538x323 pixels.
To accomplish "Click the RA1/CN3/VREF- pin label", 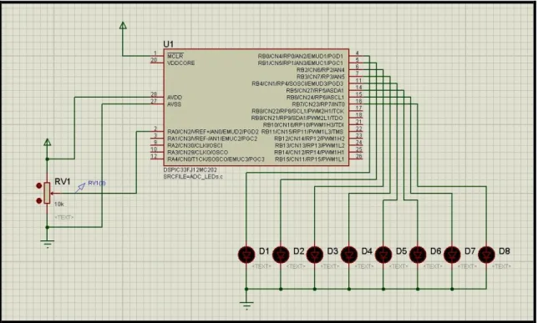I will pos(212,139).
